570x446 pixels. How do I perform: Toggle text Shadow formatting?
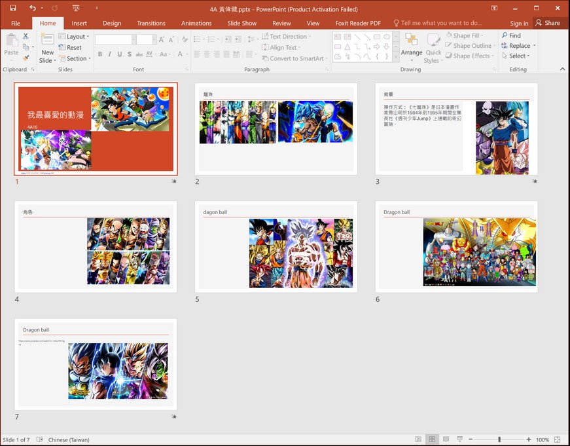pyautogui.click(x=130, y=54)
